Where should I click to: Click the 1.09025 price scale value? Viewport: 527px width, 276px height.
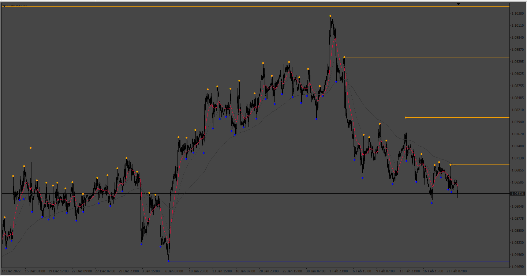517,74
